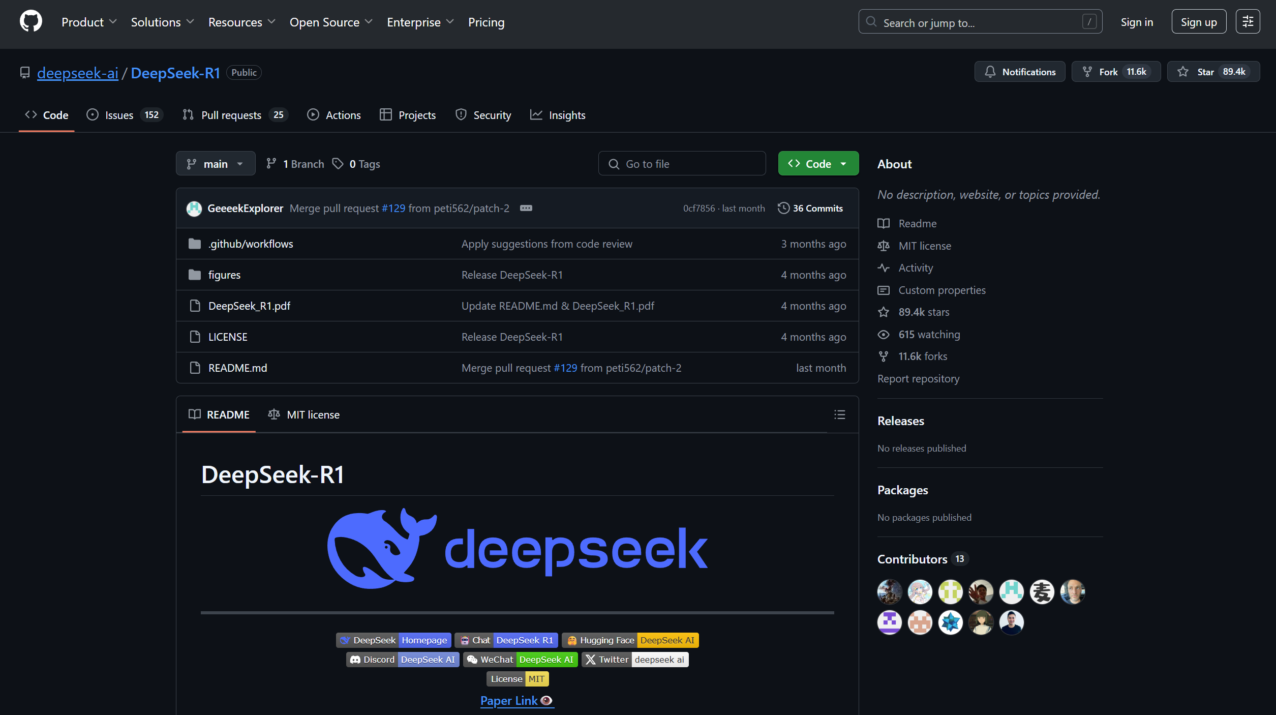Click the global navigation menu icon
1276x715 pixels.
1248,22
